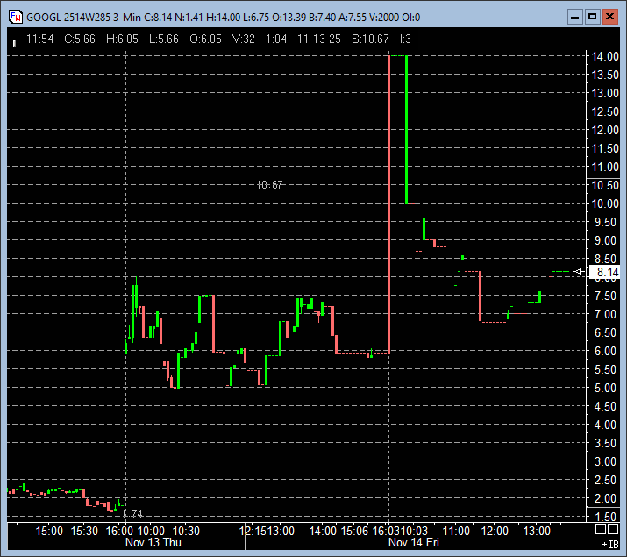Click the S:10.67 value in data line
The image size is (627, 557).
pos(368,39)
